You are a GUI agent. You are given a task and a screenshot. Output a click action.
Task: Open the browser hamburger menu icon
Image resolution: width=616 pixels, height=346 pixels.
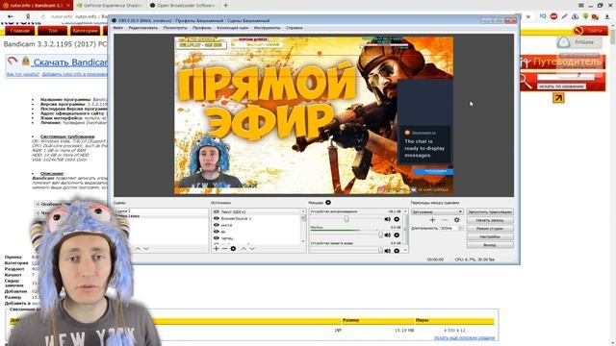click(581, 5)
